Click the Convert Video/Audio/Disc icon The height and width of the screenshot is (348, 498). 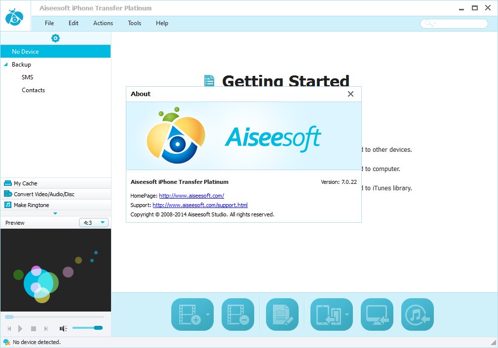pos(7,194)
